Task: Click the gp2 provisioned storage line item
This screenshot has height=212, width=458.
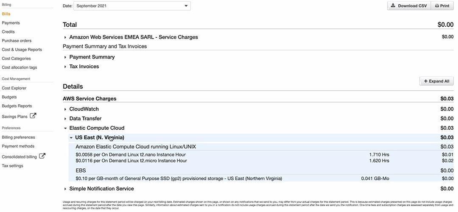Action: coord(179,179)
